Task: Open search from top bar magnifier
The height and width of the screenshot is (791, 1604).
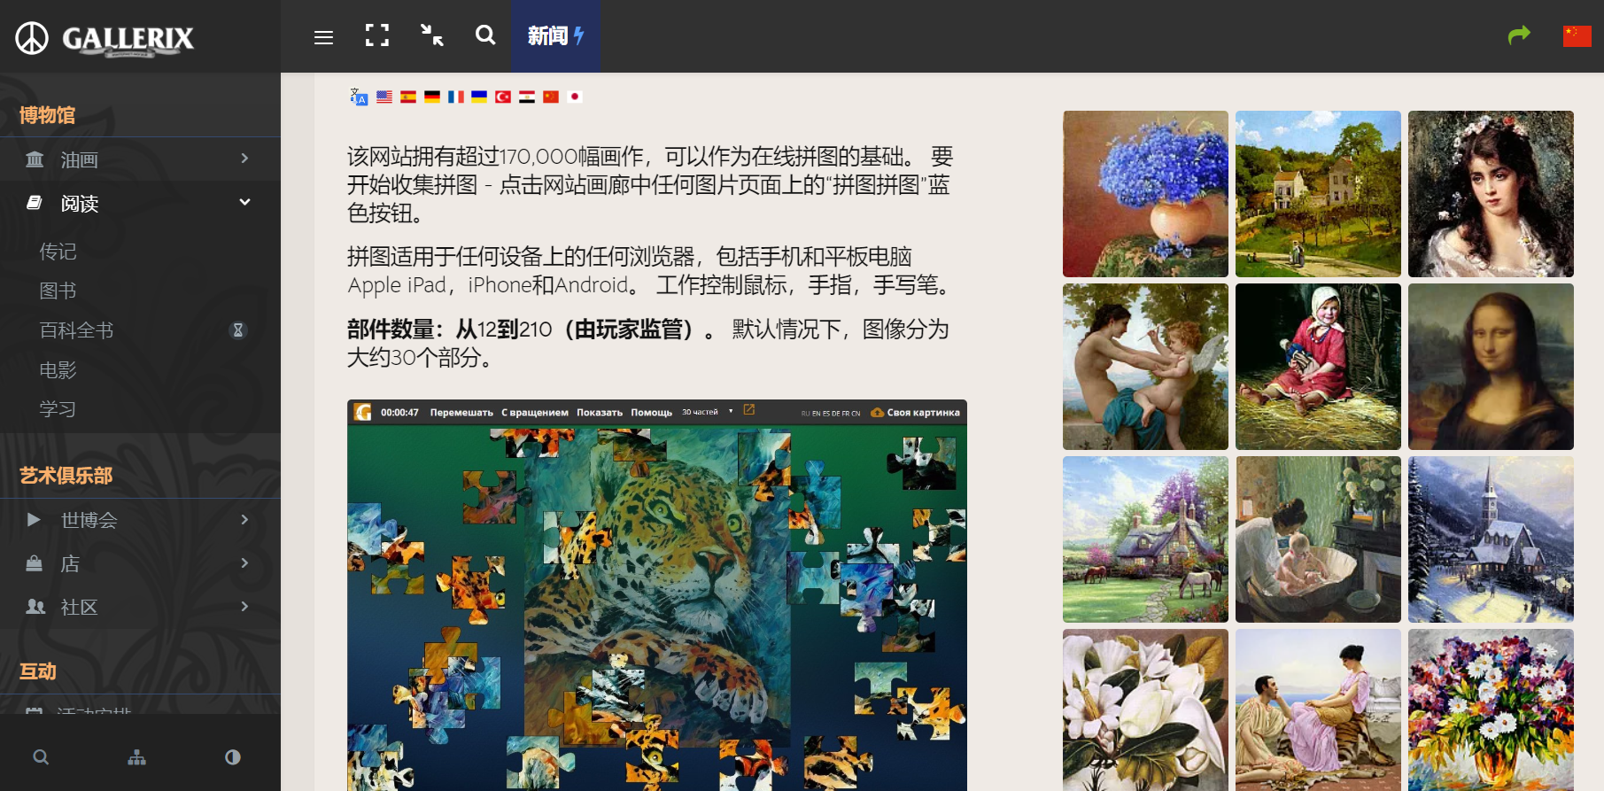Action: tap(485, 35)
